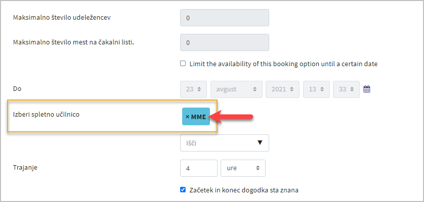Viewport: 424px width, 202px height.
Task: Uncheck Začetek in konec dogodka sta znana
Action: click(183, 190)
